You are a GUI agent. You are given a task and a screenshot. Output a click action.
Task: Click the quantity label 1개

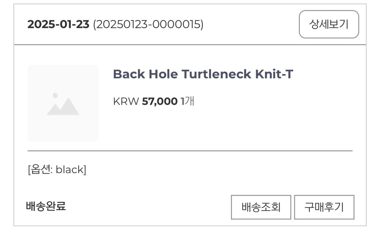187,101
